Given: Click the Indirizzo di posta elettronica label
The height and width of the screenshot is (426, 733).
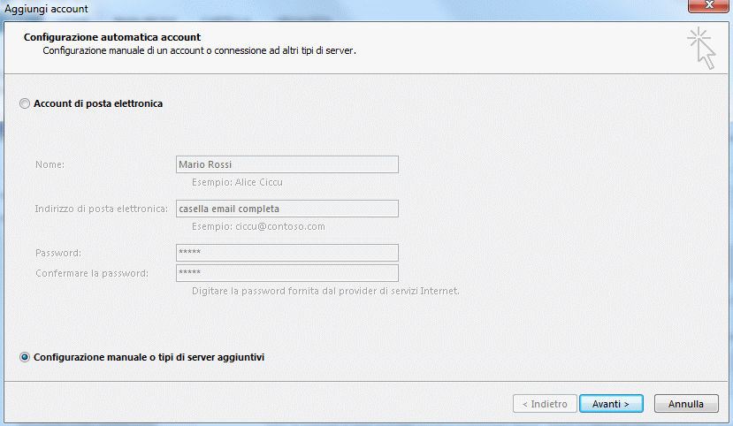Looking at the screenshot, I should (x=102, y=209).
